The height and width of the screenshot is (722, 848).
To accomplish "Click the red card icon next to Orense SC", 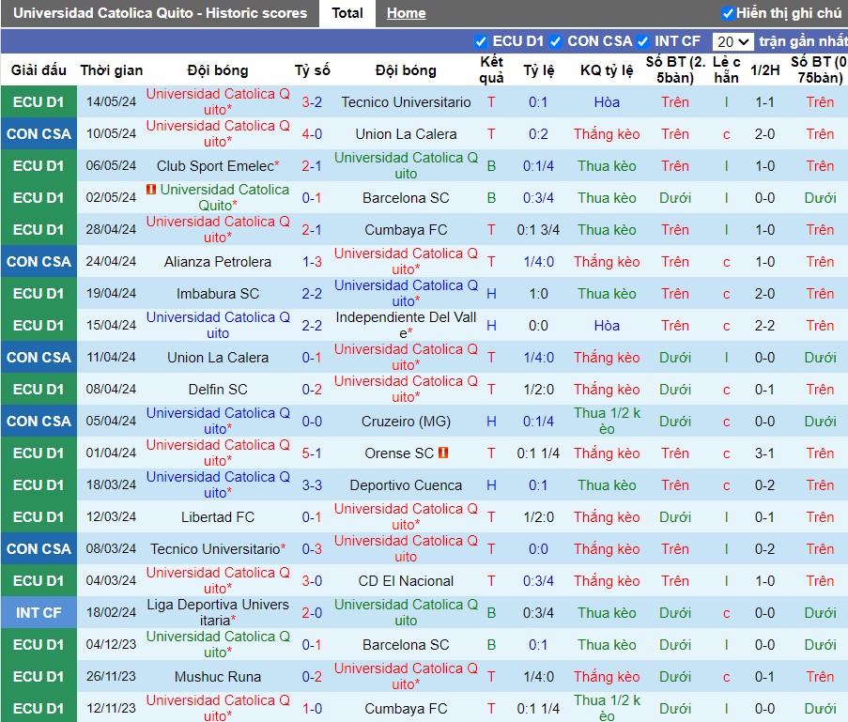I will coord(443,453).
